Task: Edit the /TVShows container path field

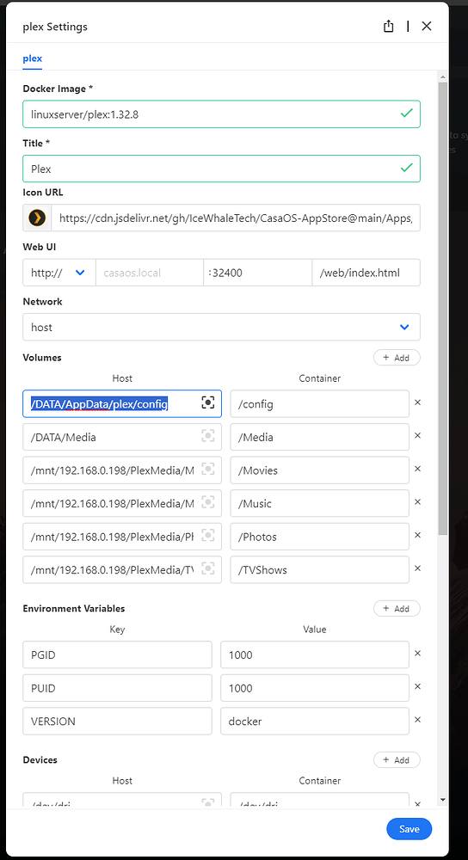Action: tap(320, 570)
